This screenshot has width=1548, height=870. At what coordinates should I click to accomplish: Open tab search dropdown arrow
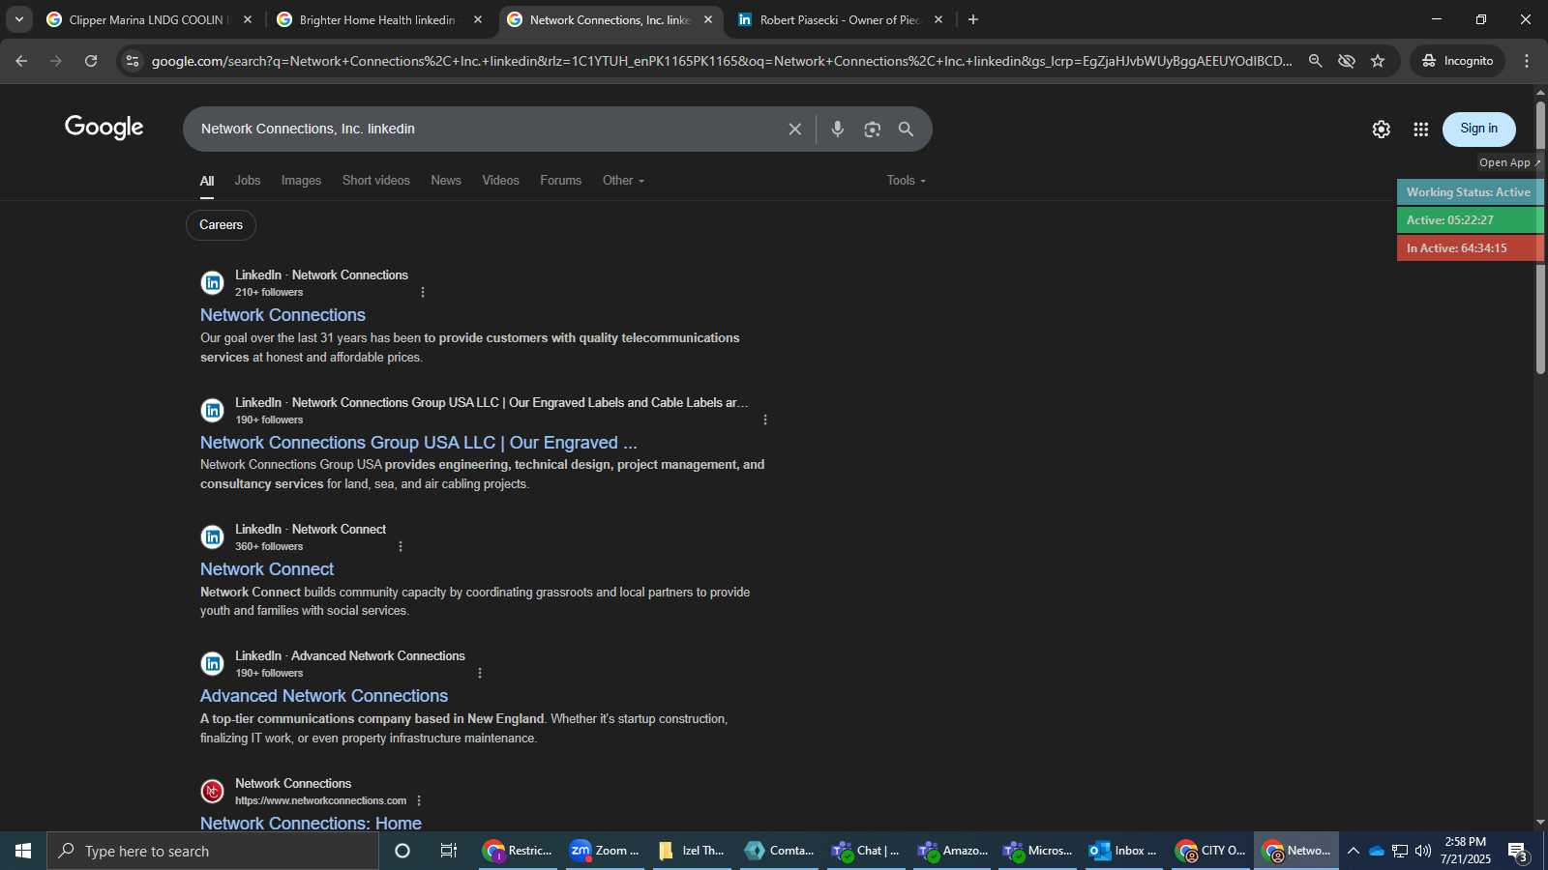[x=18, y=19]
